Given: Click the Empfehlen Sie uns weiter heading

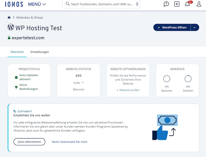Looking at the screenshot, I should coord(32,115).
